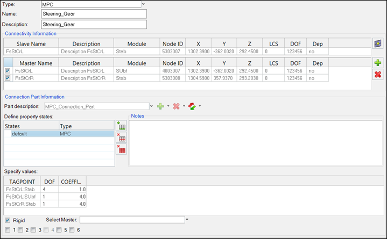
Task: Click green plus next to Part description
Action: click(x=160, y=106)
